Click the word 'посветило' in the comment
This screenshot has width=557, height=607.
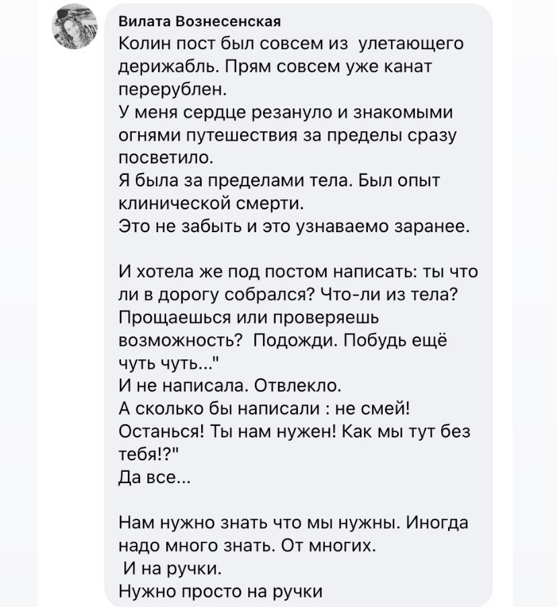[165, 158]
